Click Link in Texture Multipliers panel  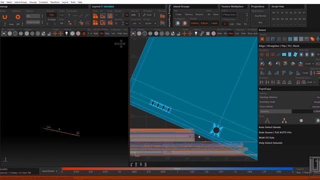231,24
